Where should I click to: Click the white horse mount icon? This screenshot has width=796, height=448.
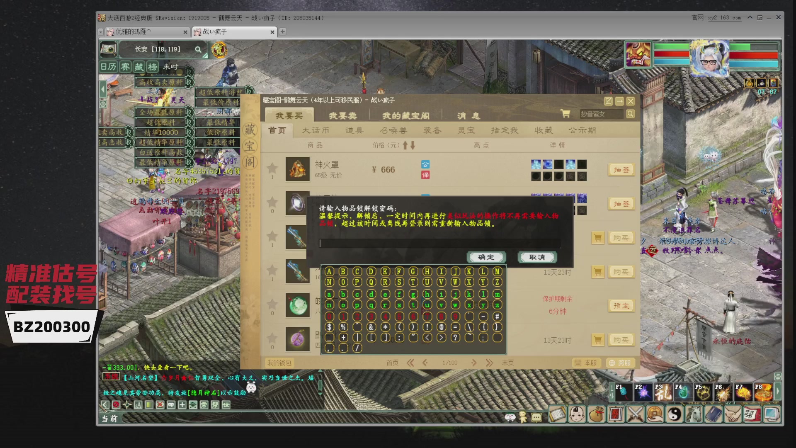(694, 414)
